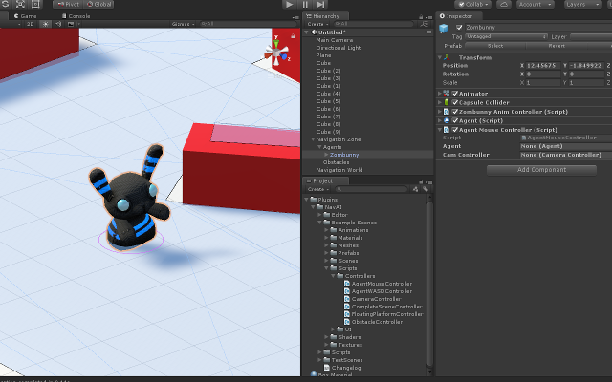Click the Position X input field
612x382 pixels.
[x=543, y=66]
